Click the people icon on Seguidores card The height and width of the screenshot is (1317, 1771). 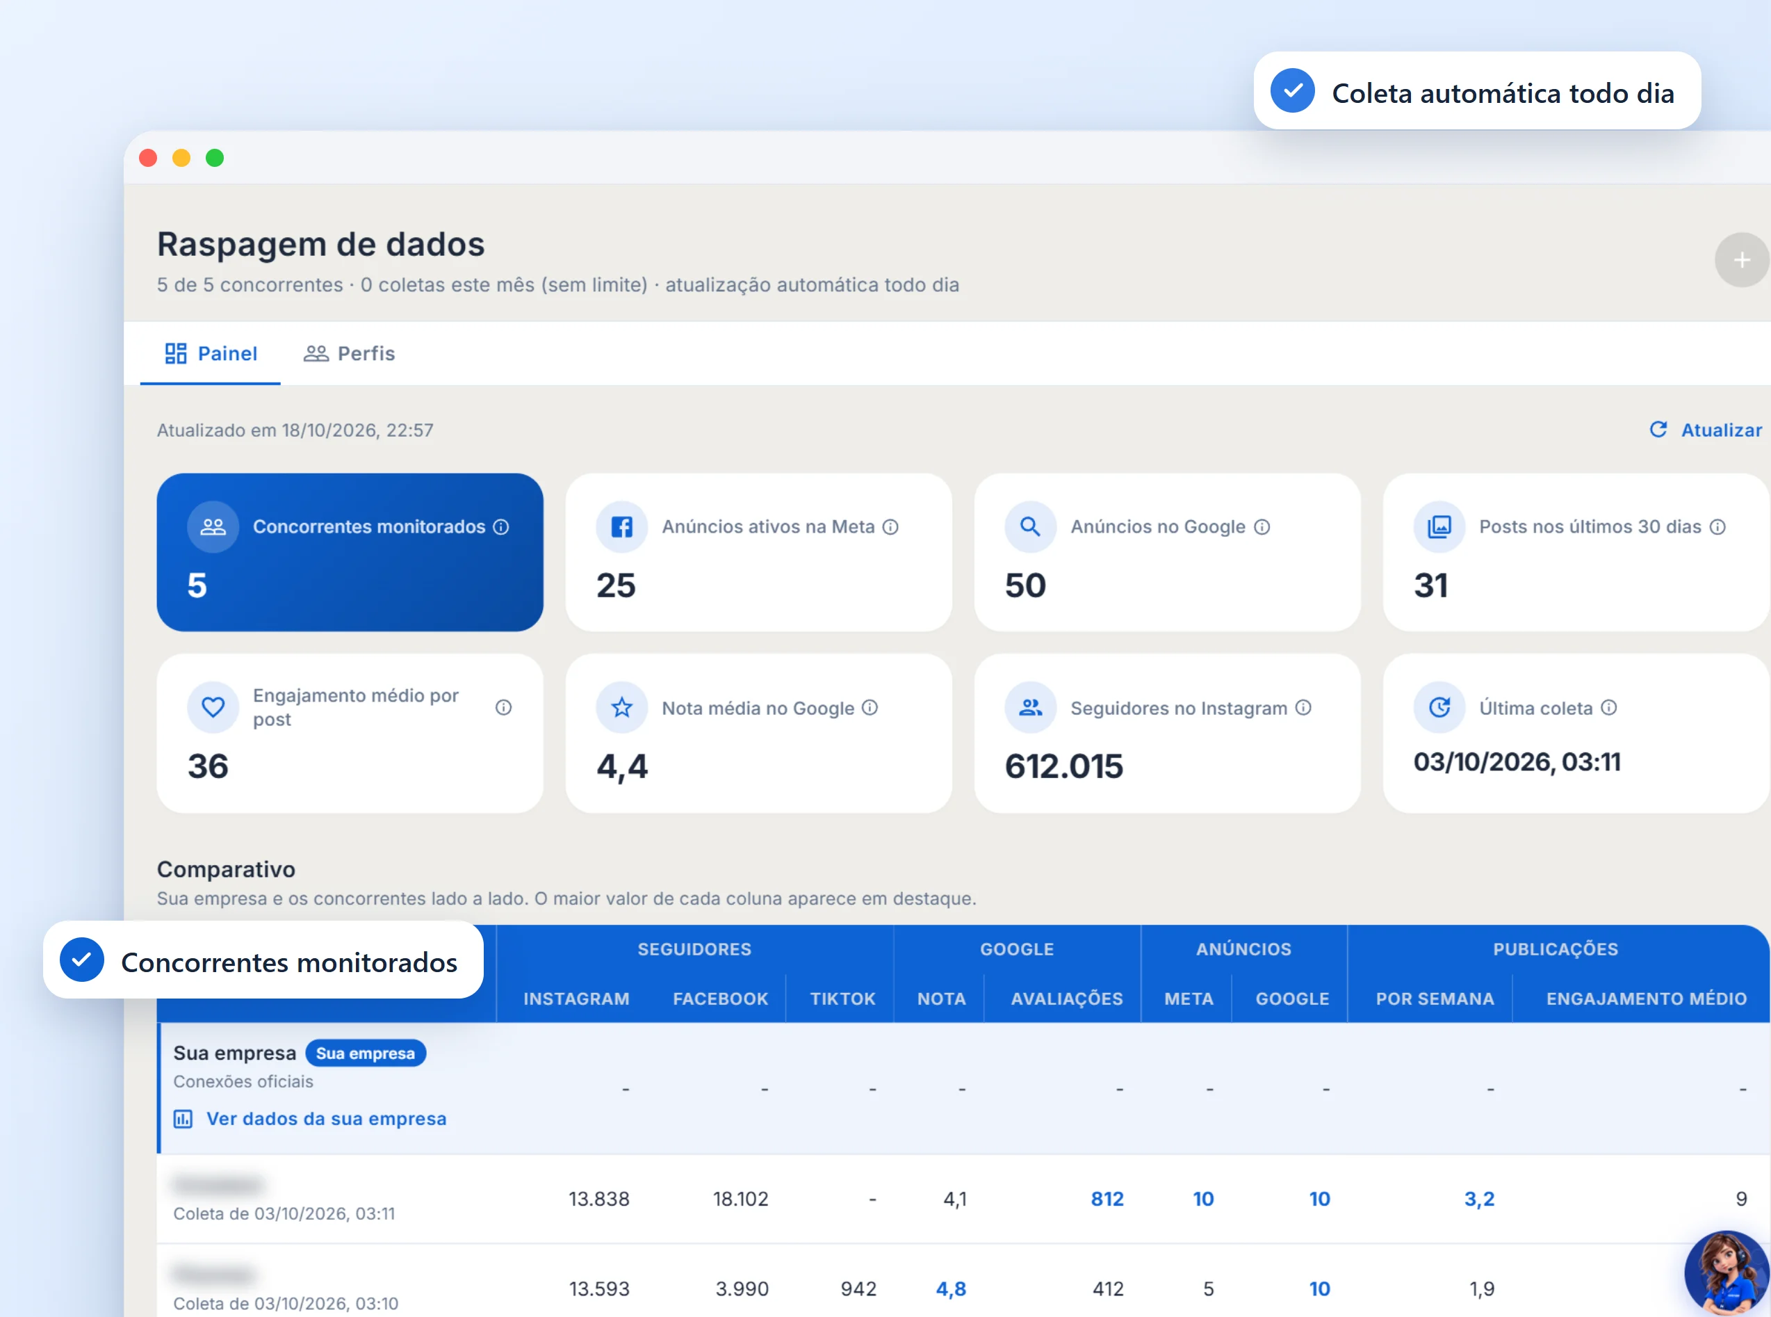tap(1030, 707)
